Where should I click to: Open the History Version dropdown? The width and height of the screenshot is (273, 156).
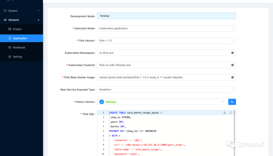[x=161, y=102]
